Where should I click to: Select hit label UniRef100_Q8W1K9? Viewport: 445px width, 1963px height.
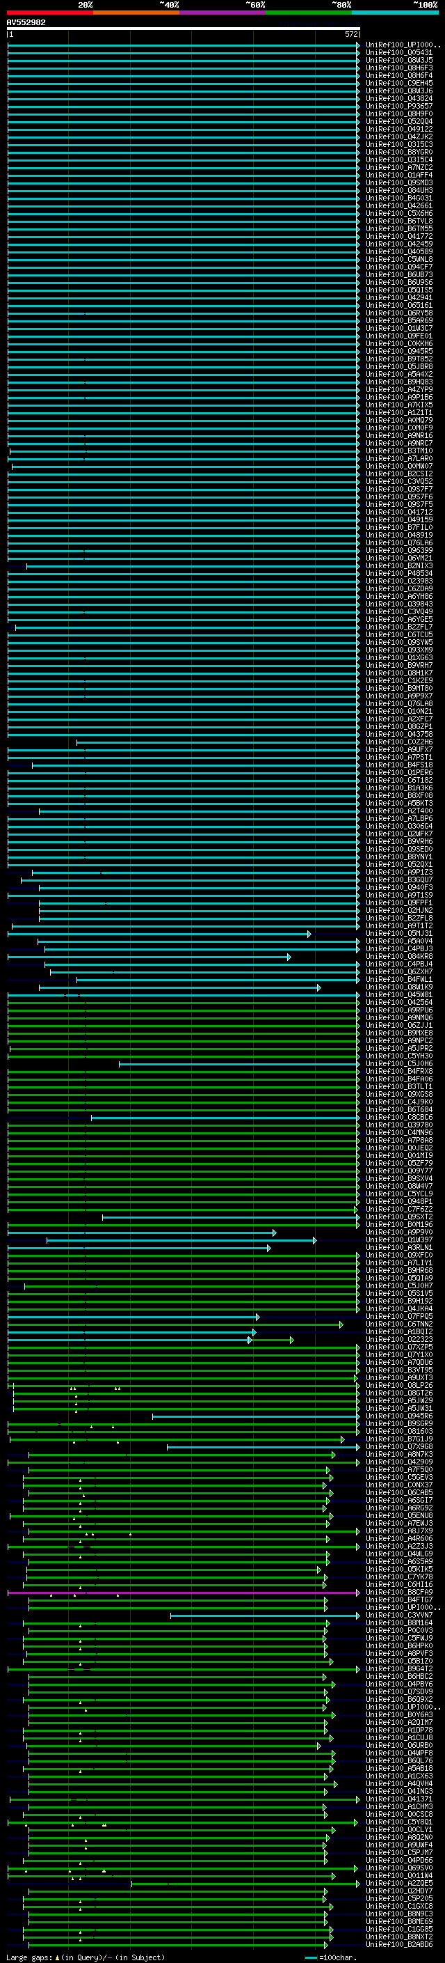399,987
